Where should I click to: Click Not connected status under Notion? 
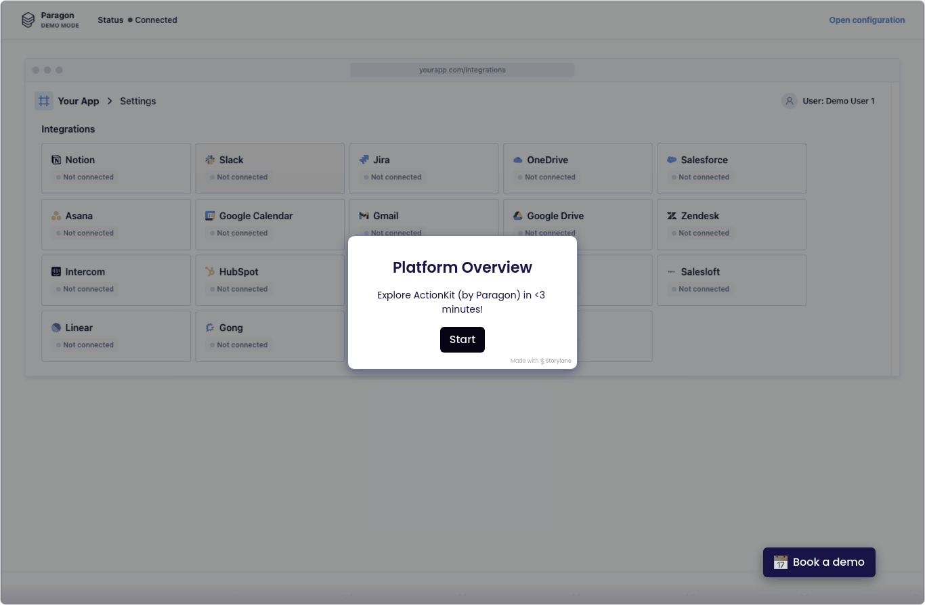point(85,177)
